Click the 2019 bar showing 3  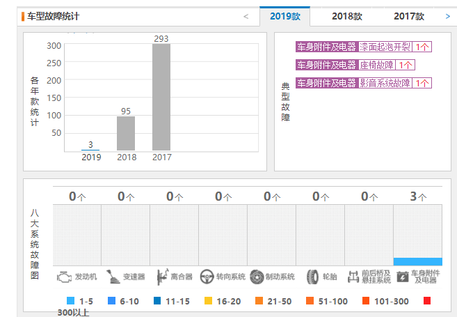(x=90, y=150)
